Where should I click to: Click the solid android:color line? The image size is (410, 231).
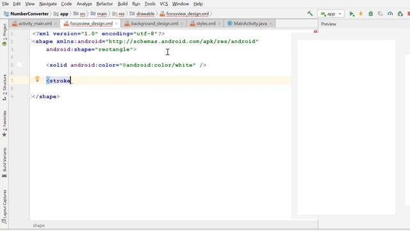(126, 65)
